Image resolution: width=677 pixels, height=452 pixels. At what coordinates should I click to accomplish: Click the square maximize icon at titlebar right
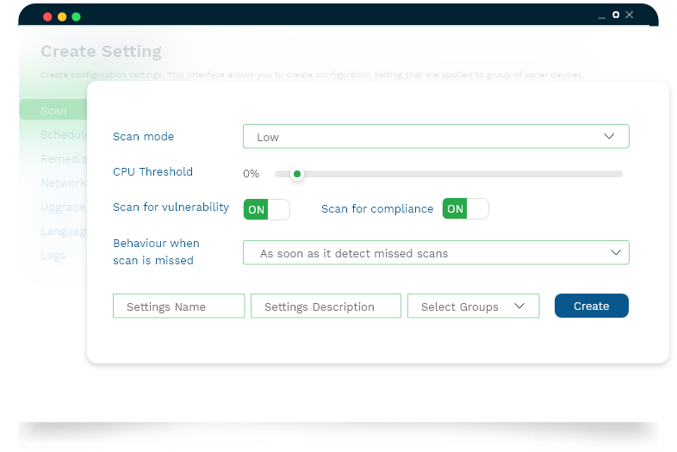[x=616, y=15]
